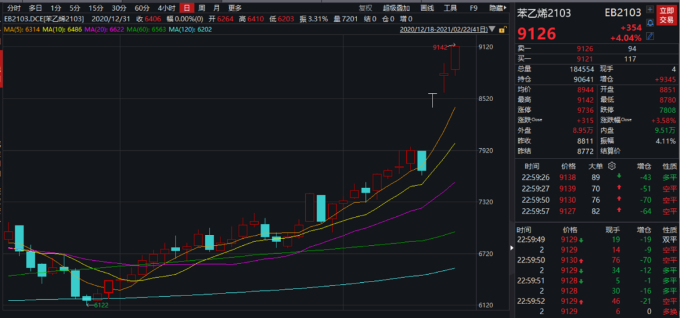
Task: Open the 画线 drawing tools
Action: coord(427,8)
